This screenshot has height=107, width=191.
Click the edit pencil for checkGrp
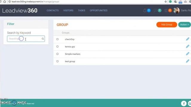[187, 39]
